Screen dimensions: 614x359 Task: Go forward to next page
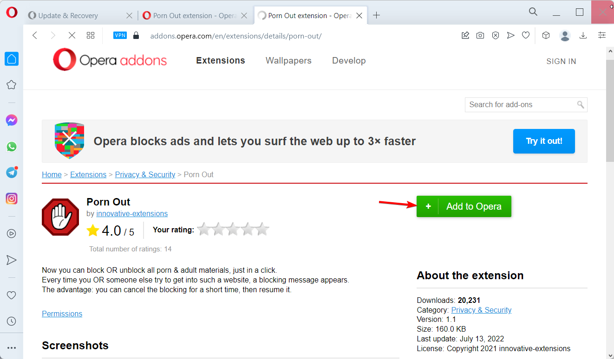click(x=53, y=35)
